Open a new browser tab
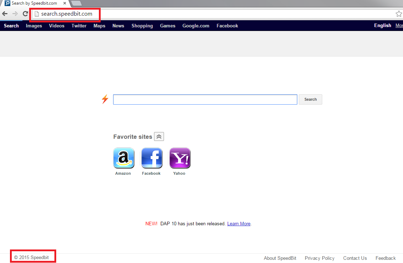 click(76, 3)
